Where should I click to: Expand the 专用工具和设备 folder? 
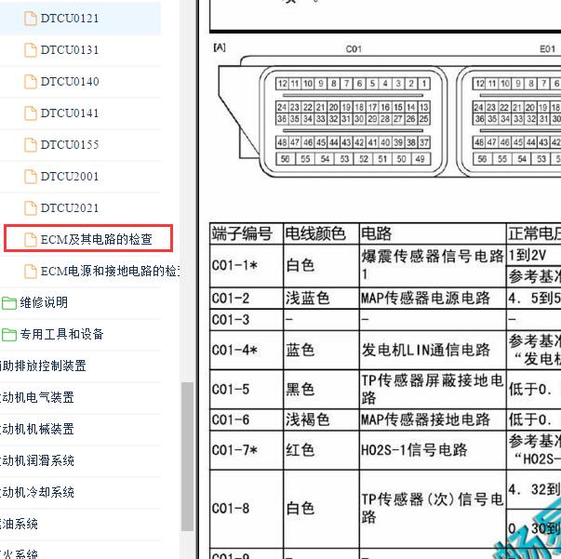click(x=61, y=334)
